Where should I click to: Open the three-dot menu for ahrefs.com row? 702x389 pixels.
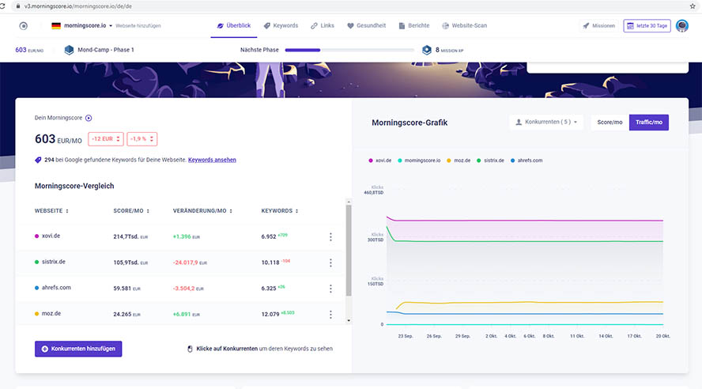(x=331, y=289)
